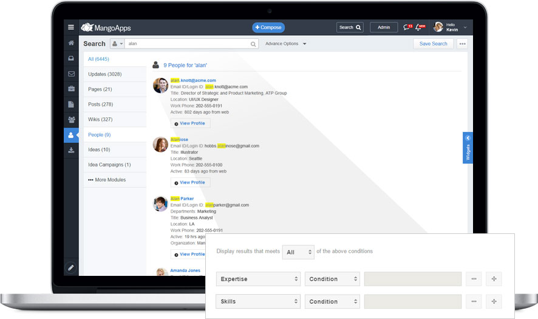Open the Messages envelope sidebar icon
The width and height of the screenshot is (538, 319).
pyautogui.click(x=71, y=74)
